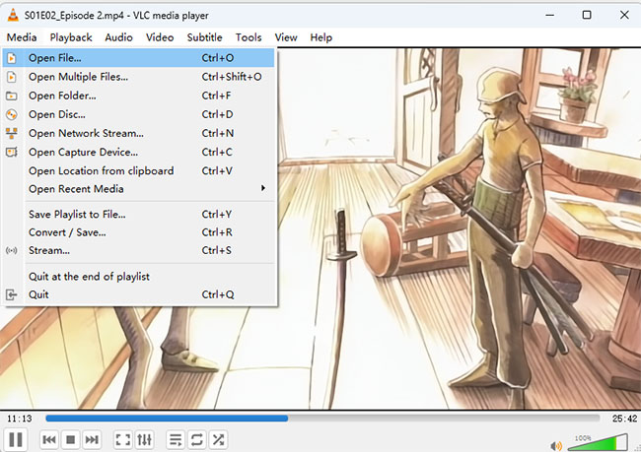
Task: Open the Playback menu
Action: (x=71, y=37)
